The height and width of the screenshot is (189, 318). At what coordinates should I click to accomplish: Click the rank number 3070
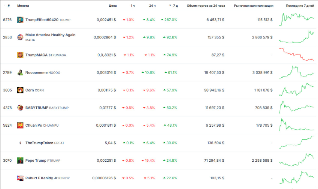[x=7, y=161]
